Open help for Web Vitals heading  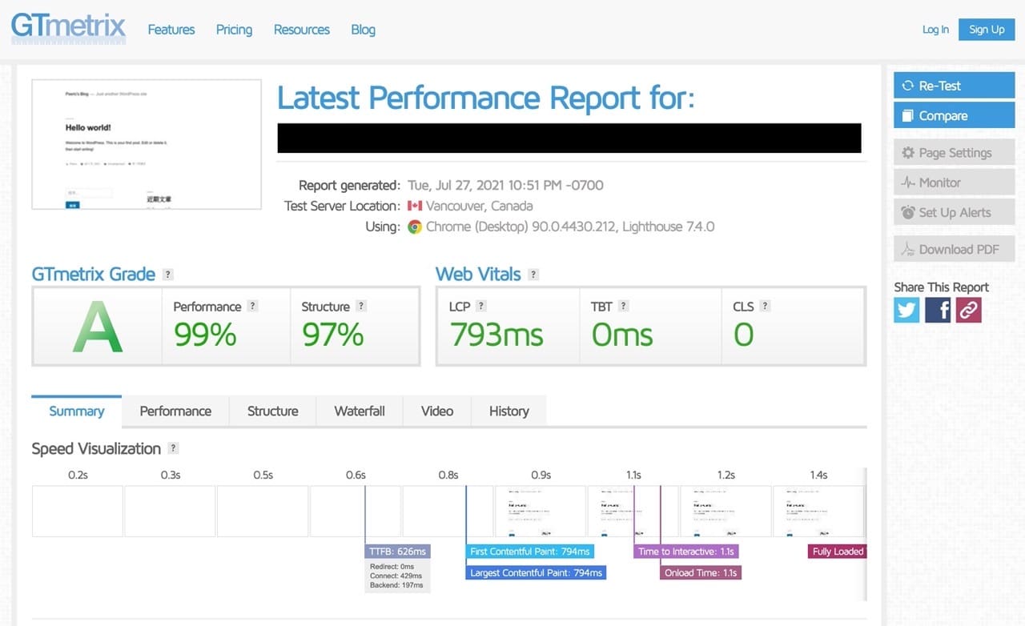tap(533, 275)
